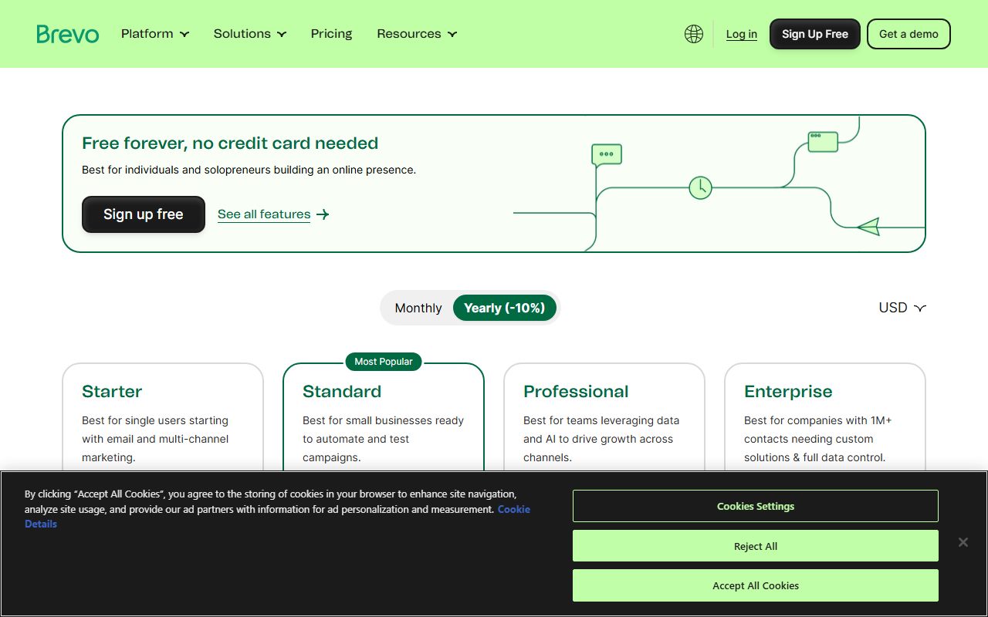Click the Most Popular badge
Screen dimensions: 988x617
coord(384,362)
